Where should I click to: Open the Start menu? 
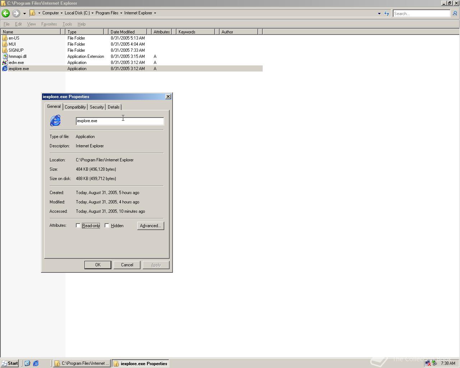[x=10, y=363]
